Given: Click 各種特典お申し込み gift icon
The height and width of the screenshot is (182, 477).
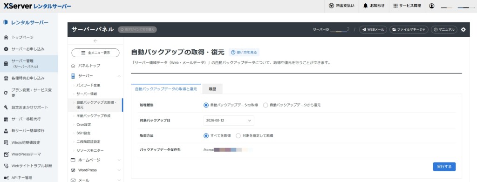Looking at the screenshot, I should point(6,78).
